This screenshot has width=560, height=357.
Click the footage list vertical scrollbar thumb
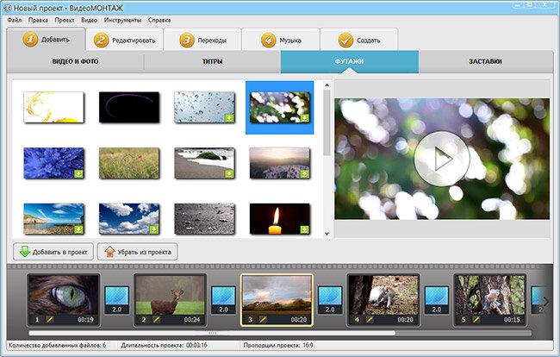(327, 122)
